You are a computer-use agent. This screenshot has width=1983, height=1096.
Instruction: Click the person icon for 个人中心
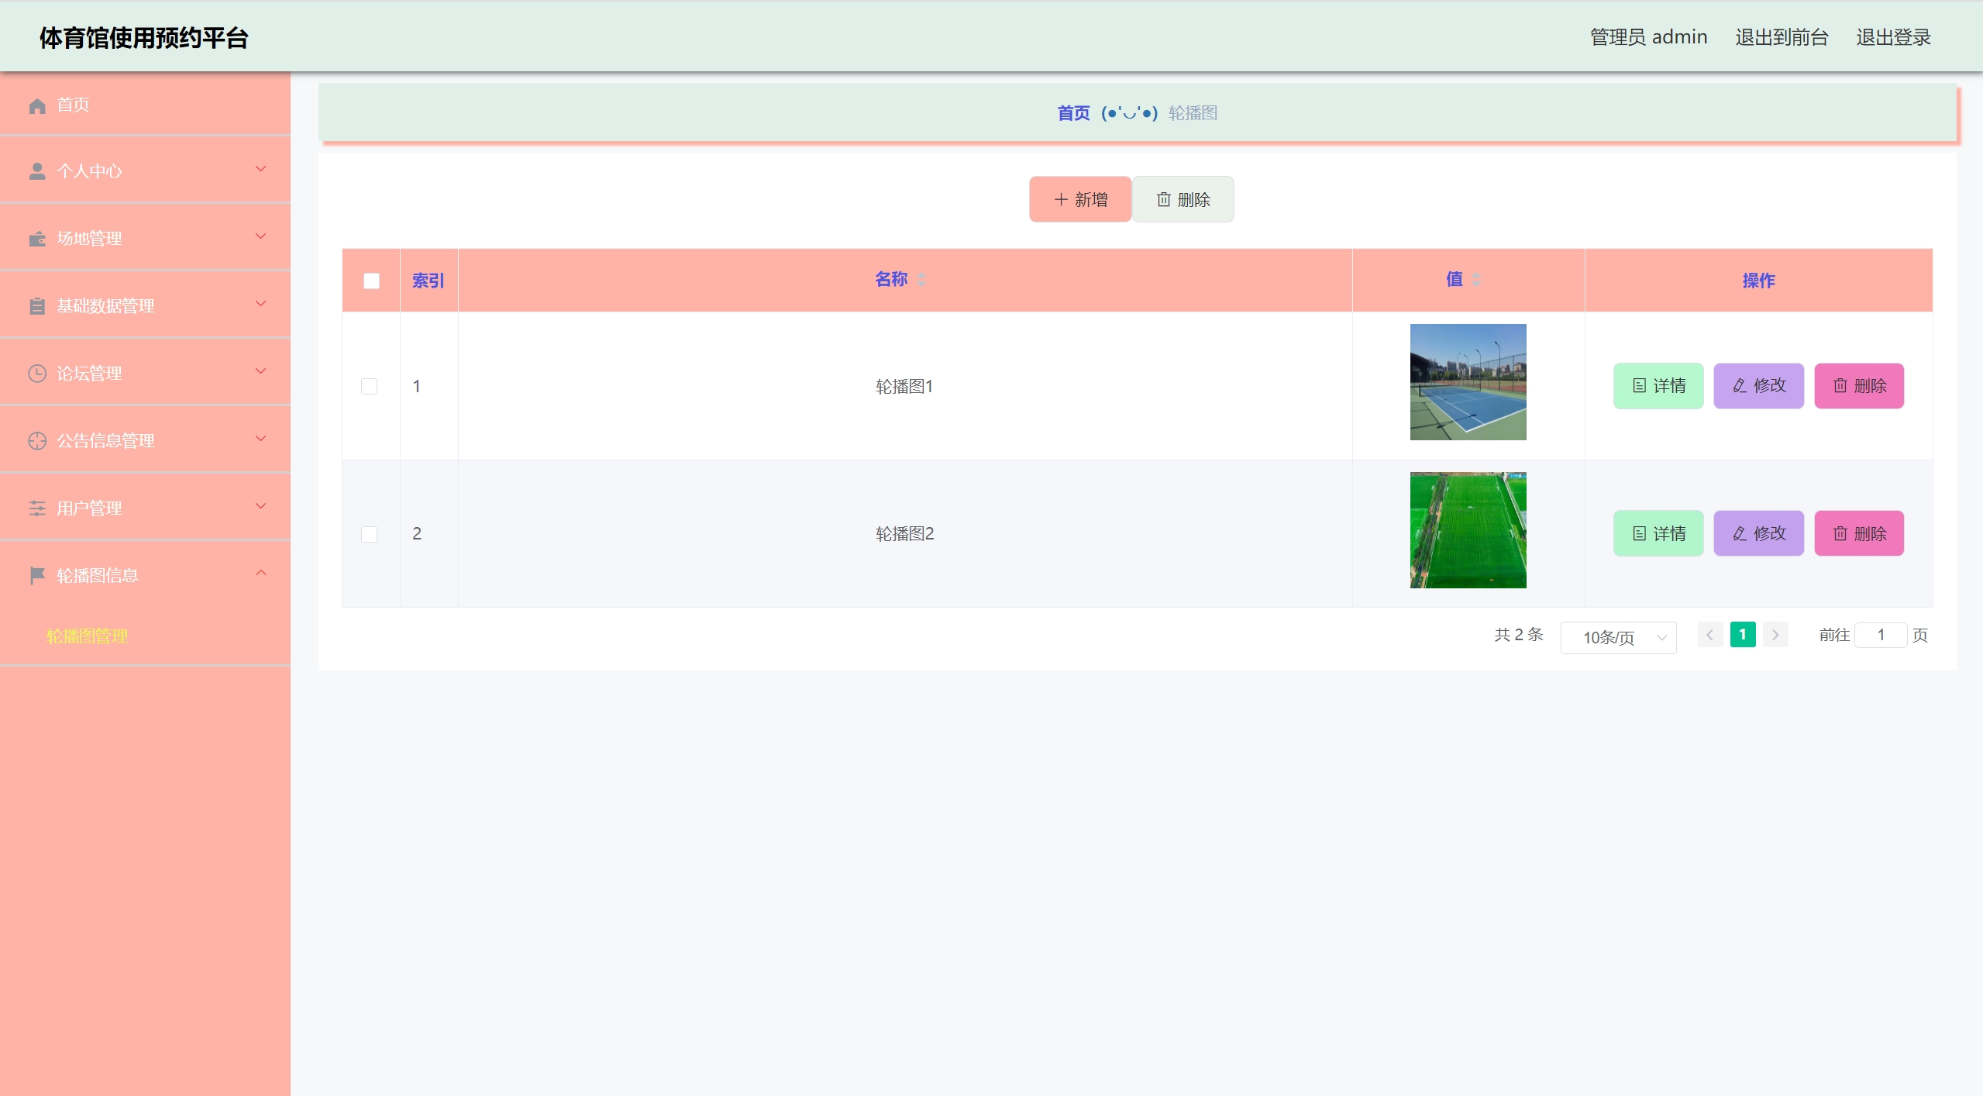coord(37,171)
